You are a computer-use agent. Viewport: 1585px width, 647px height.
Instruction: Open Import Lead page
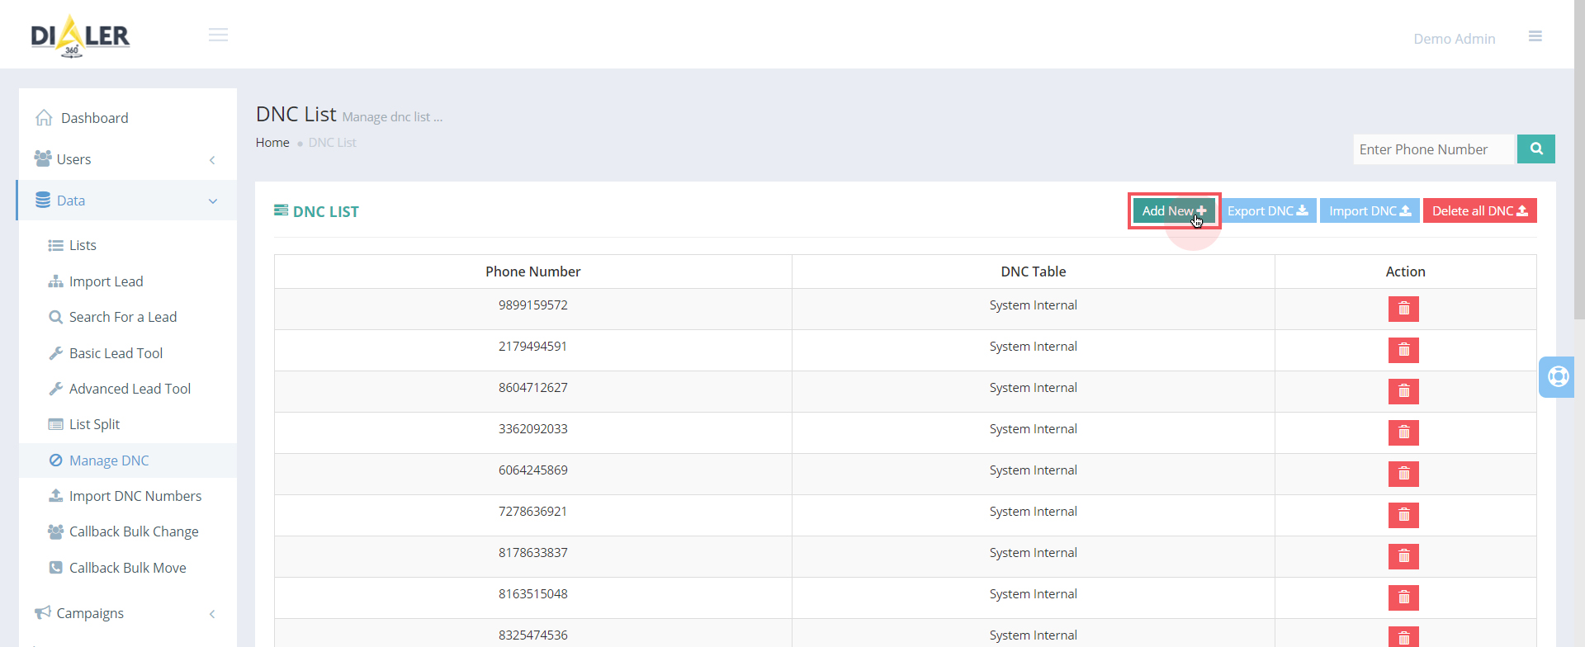(x=106, y=281)
